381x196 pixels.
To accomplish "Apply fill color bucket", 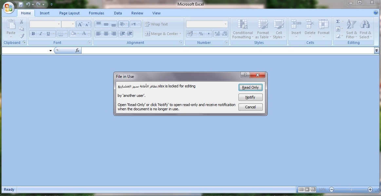I will 73,34.
